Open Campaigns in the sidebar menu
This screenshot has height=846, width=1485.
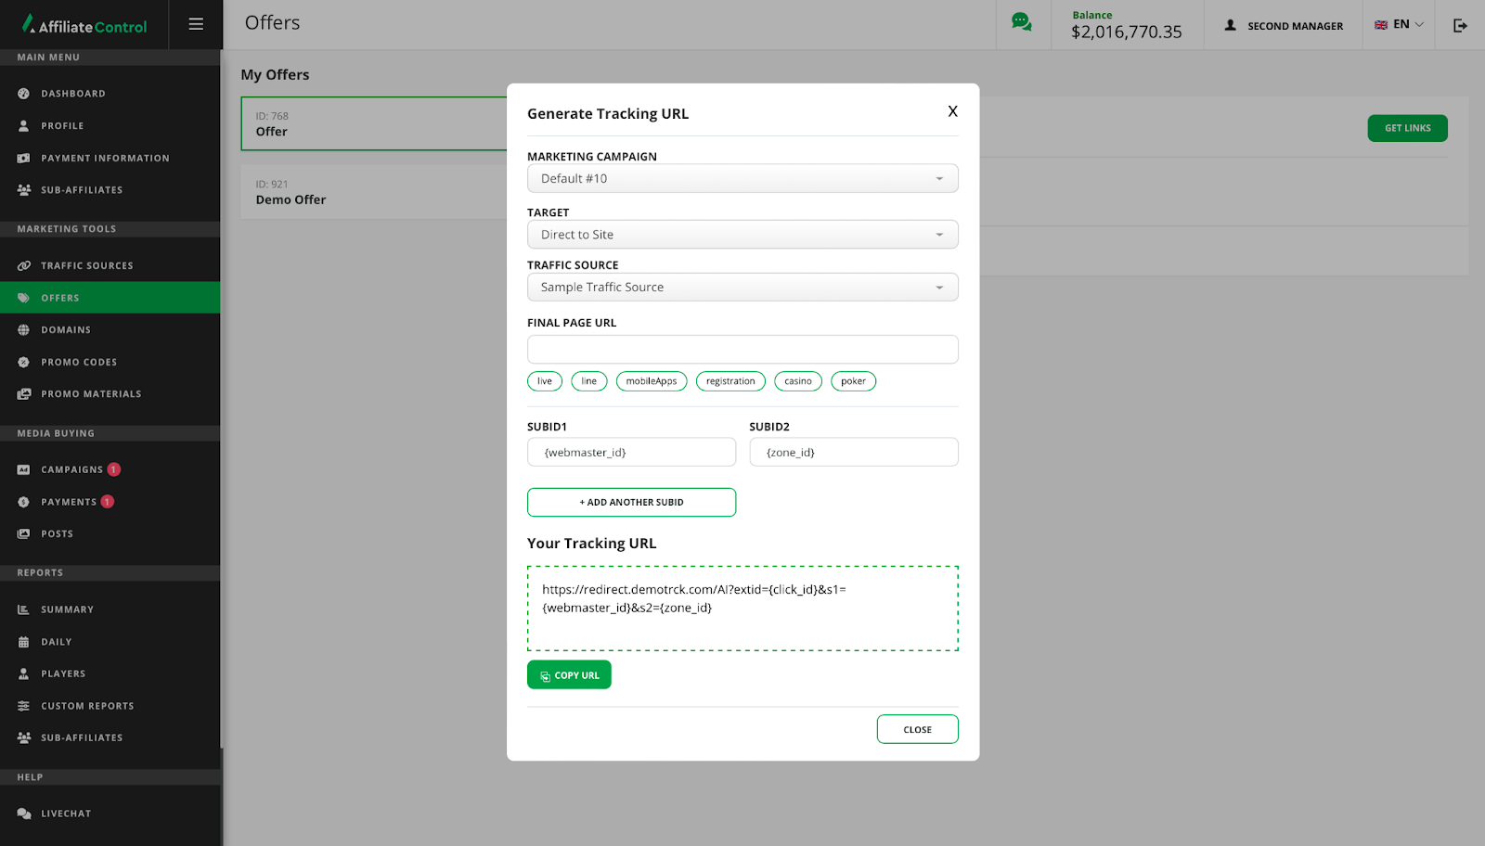71,470
